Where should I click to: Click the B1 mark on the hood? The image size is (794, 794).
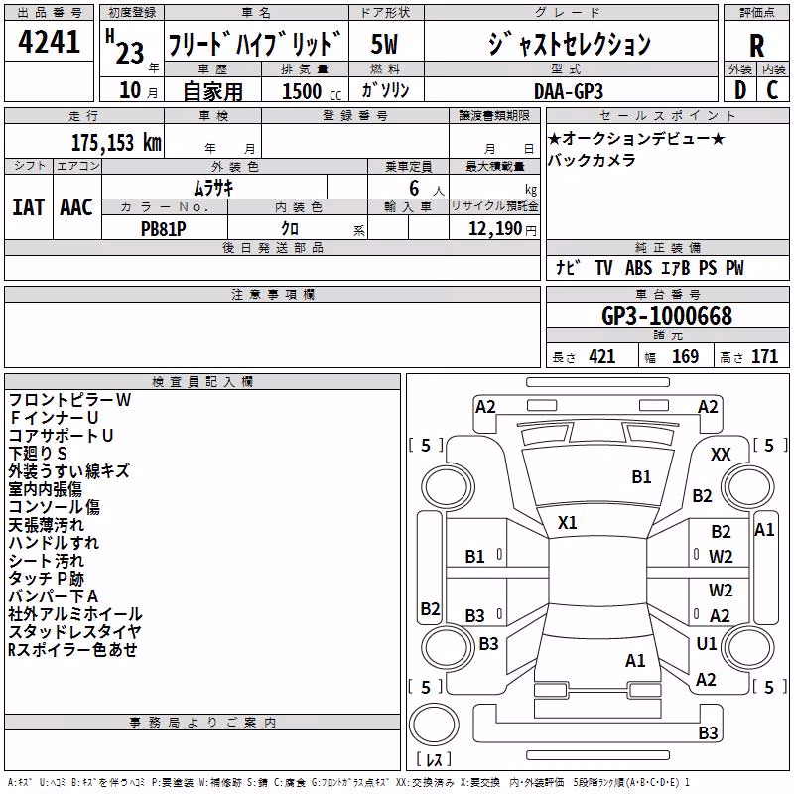641,477
